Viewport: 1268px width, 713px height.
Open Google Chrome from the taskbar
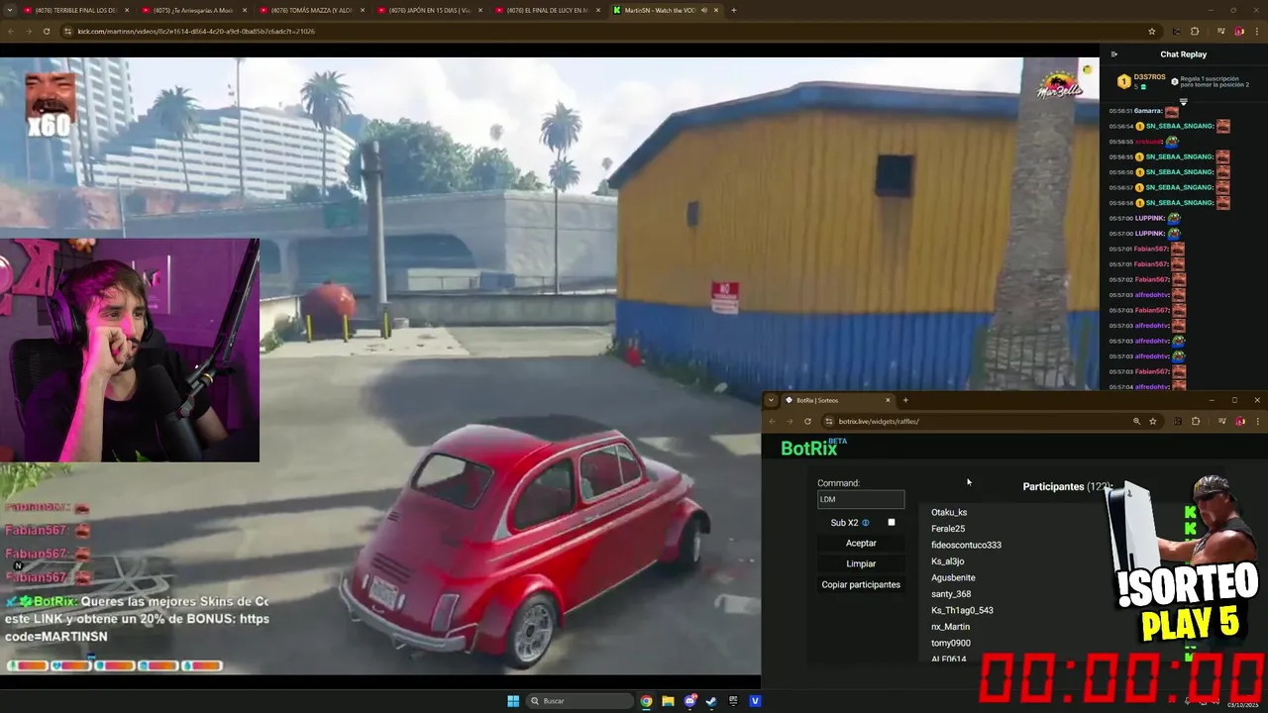[646, 701]
